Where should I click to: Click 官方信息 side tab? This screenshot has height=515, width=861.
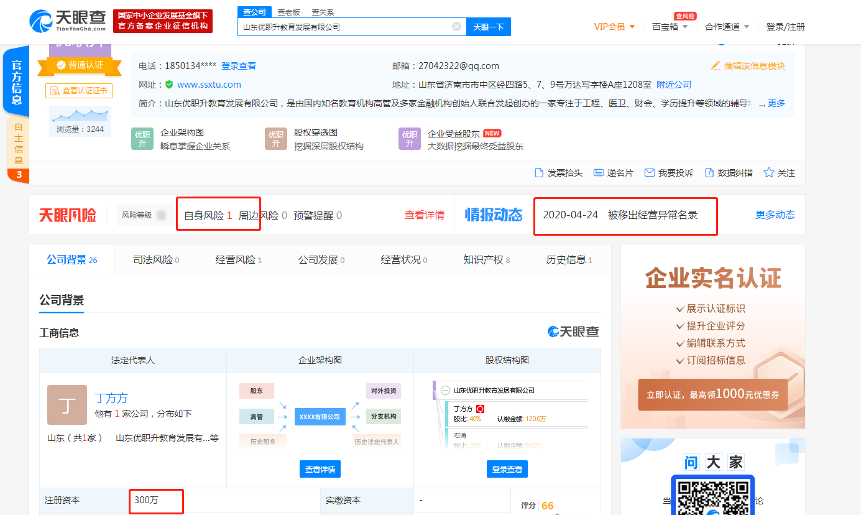coord(16,81)
